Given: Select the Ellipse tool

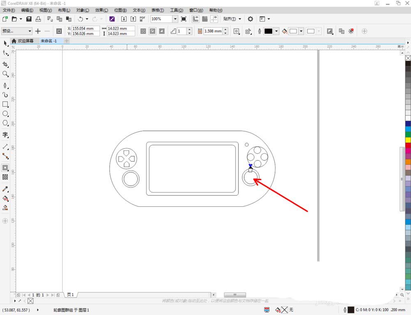Looking at the screenshot, I should [5, 113].
